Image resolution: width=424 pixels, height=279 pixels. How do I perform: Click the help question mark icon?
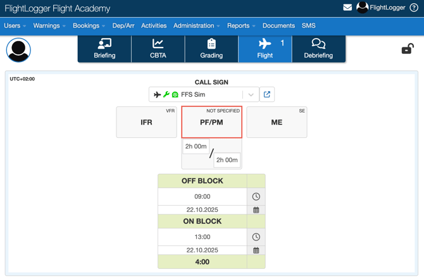point(414,8)
